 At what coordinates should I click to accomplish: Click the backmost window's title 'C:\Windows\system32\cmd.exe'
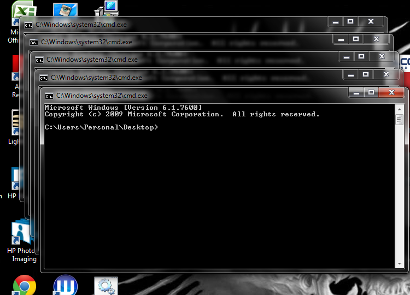[x=81, y=25]
